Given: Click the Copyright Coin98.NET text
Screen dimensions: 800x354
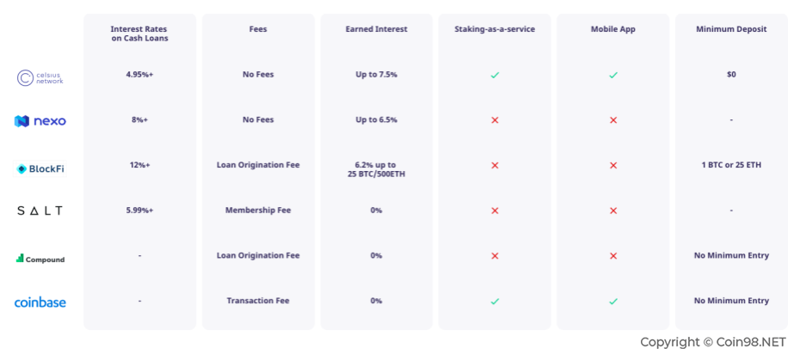Looking at the screenshot, I should (x=713, y=342).
